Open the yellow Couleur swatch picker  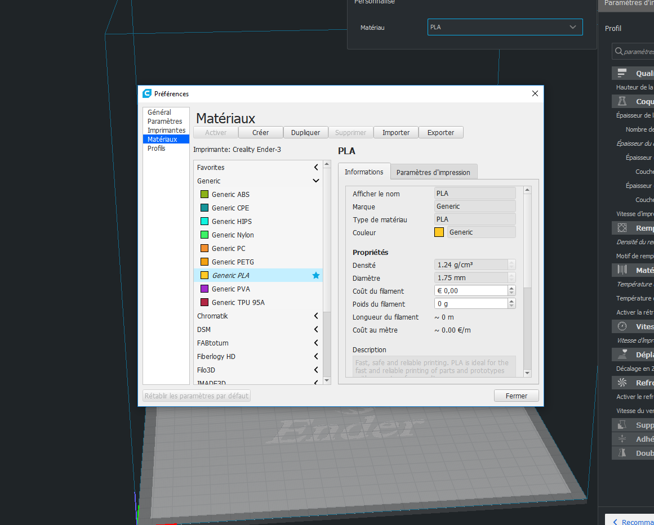pyautogui.click(x=439, y=232)
